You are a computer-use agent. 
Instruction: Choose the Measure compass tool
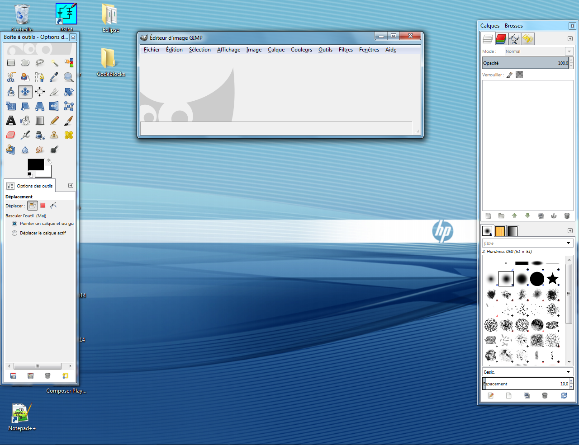click(11, 92)
